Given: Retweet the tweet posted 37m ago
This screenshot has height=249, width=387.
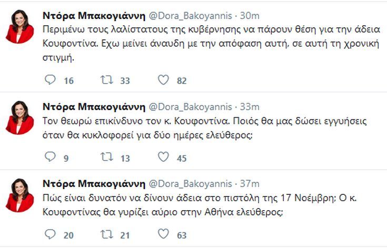Looking at the screenshot, I should (x=106, y=234).
